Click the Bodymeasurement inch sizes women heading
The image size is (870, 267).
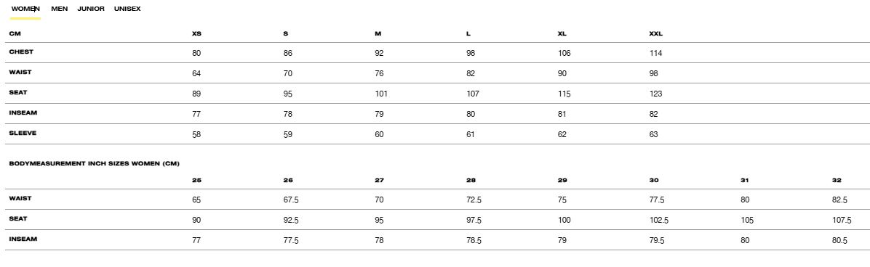tap(95, 164)
